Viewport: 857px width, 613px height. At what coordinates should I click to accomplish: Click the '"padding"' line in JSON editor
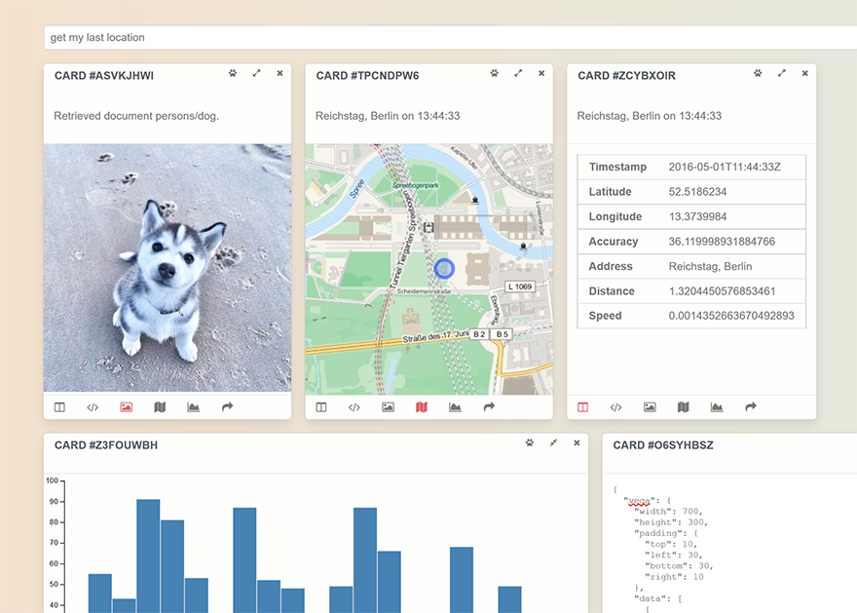pyautogui.click(x=666, y=533)
